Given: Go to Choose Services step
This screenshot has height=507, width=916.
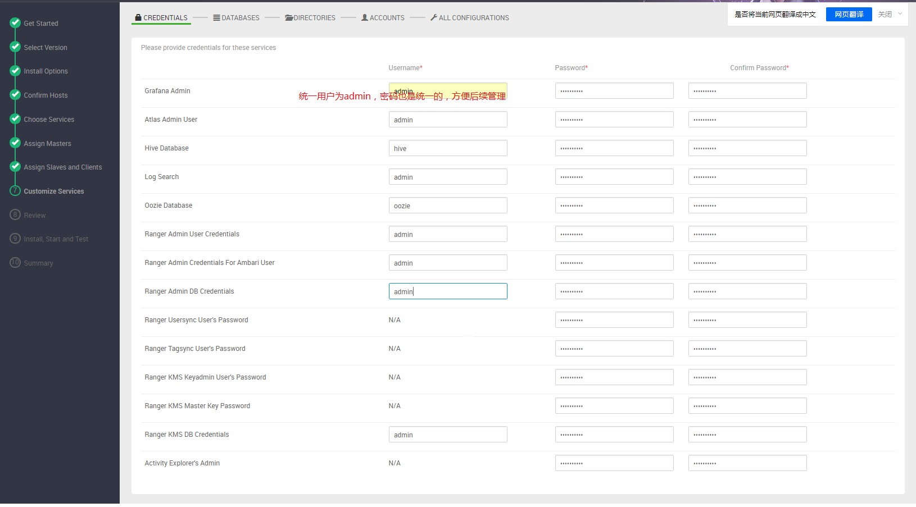Looking at the screenshot, I should pos(49,120).
